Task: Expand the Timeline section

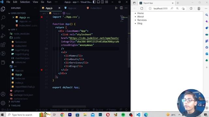Action: (16, 106)
